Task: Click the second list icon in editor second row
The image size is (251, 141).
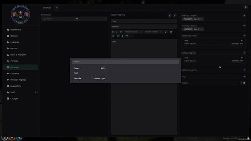Action: [x=118, y=36]
